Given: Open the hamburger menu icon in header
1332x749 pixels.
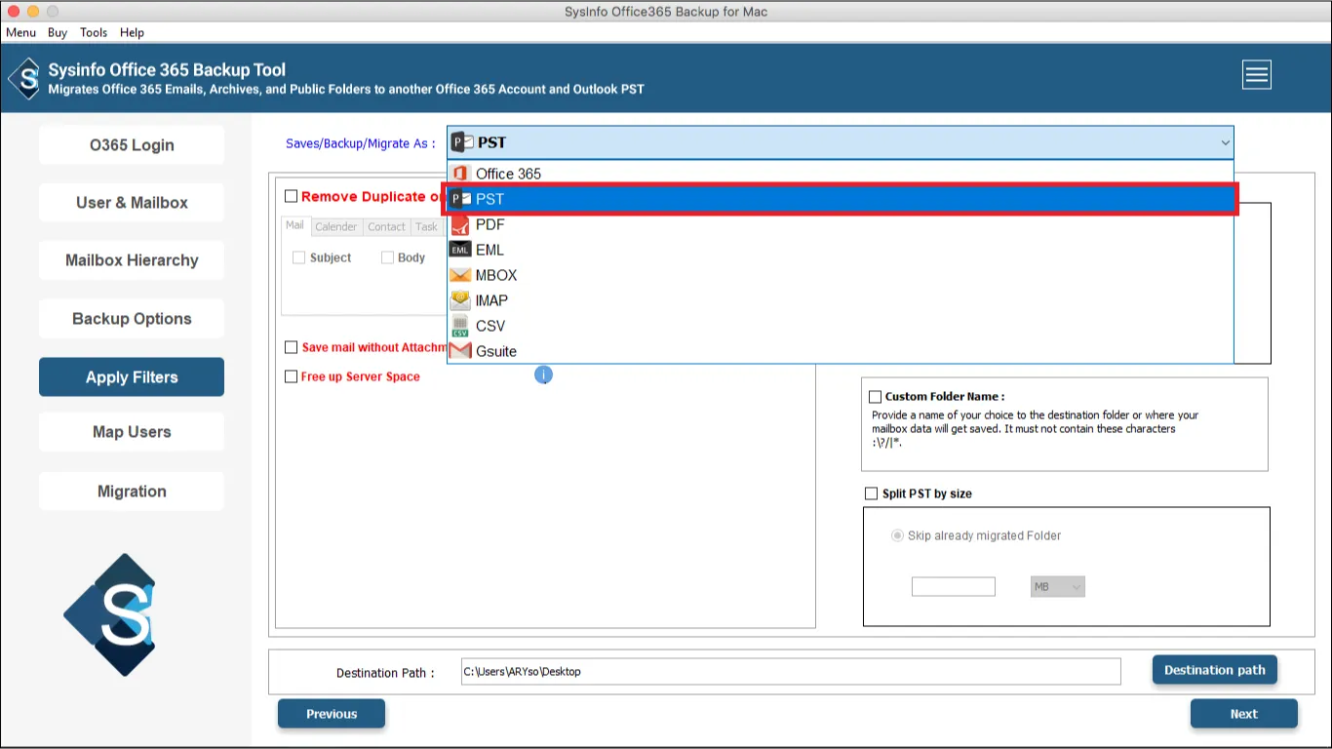Looking at the screenshot, I should (x=1256, y=75).
